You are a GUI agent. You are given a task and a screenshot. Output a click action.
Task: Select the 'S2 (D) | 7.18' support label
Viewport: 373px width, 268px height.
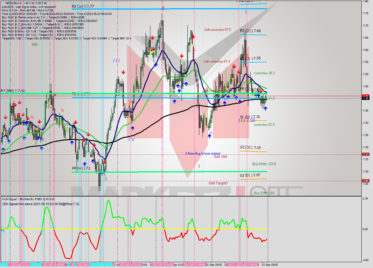pyautogui.click(x=250, y=148)
